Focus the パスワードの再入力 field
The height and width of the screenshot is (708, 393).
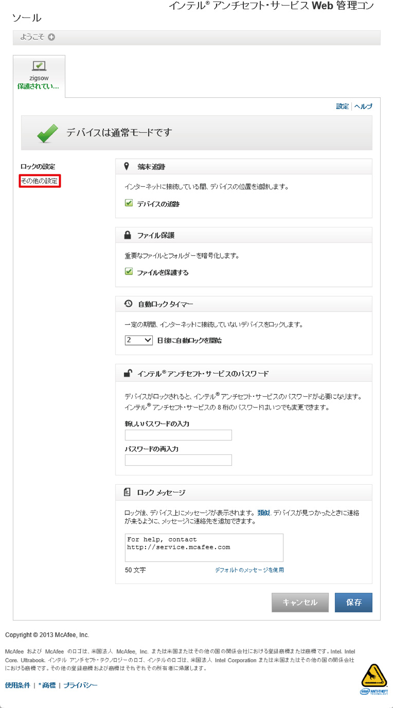tap(178, 460)
